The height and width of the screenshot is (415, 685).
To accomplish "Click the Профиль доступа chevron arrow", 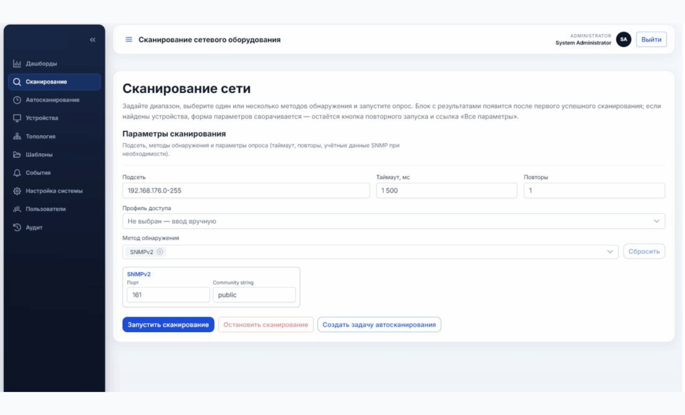I will pos(657,221).
